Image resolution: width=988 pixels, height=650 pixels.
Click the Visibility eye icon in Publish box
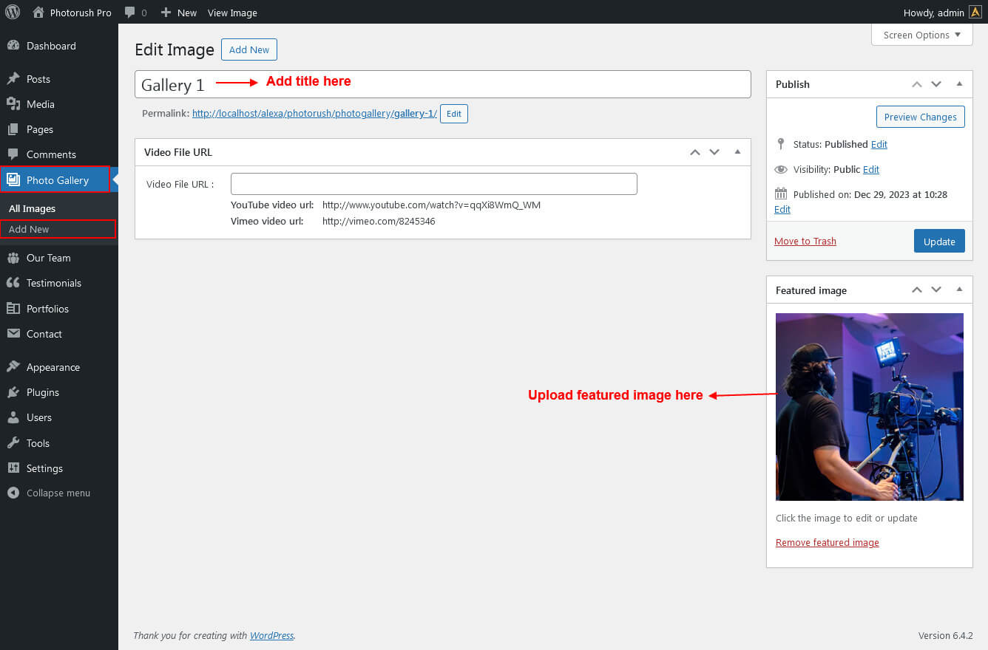coord(781,169)
